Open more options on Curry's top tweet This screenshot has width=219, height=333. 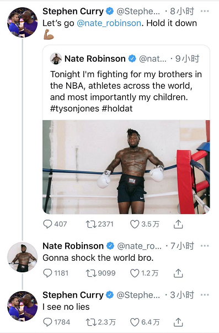click(205, 11)
